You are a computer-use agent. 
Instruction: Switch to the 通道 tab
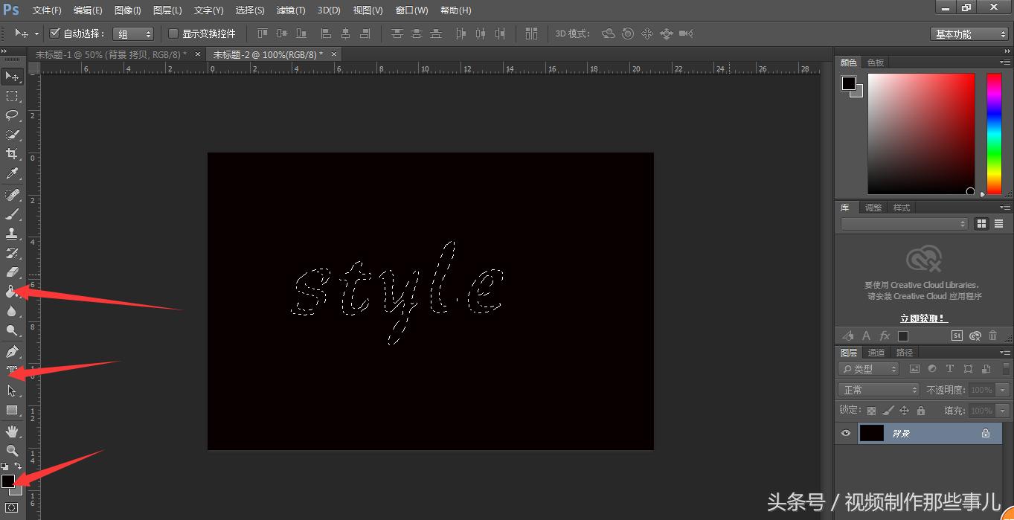click(x=876, y=352)
